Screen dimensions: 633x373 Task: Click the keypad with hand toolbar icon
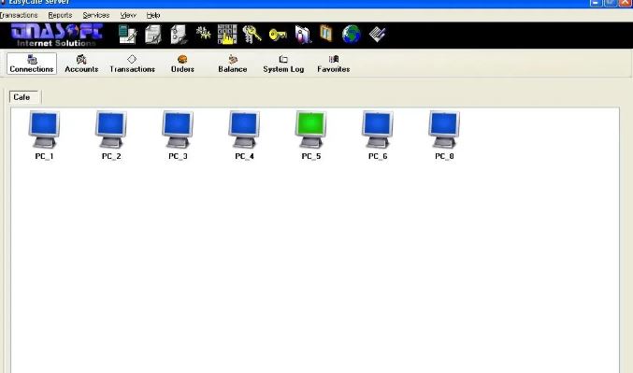227,35
